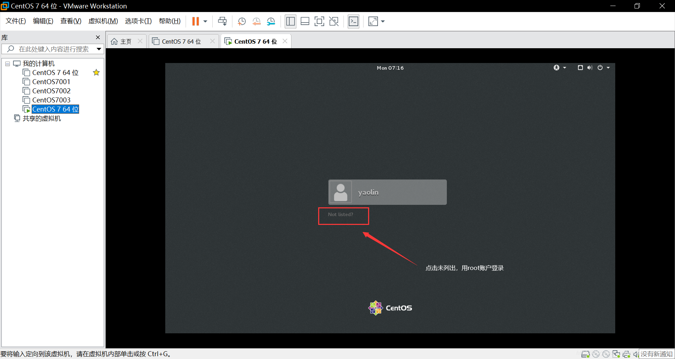
Task: Click the Send Ctrl+Alt+Del toolbar icon
Action: click(x=223, y=21)
